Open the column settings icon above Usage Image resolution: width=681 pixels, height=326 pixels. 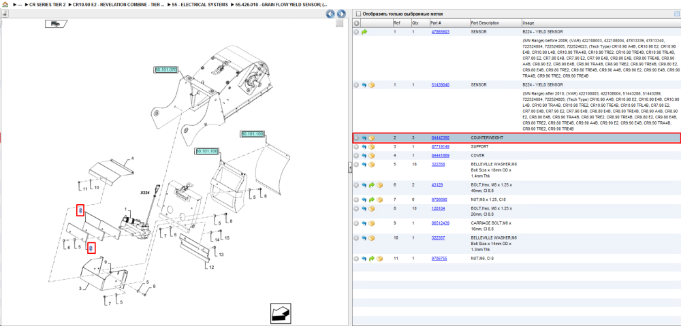pyautogui.click(x=676, y=14)
